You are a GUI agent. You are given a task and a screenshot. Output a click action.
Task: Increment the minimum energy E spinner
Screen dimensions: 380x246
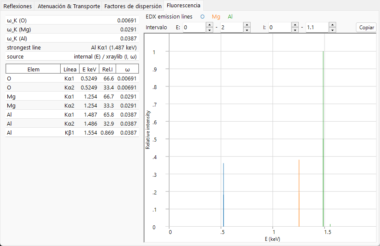pyautogui.click(x=209, y=25)
